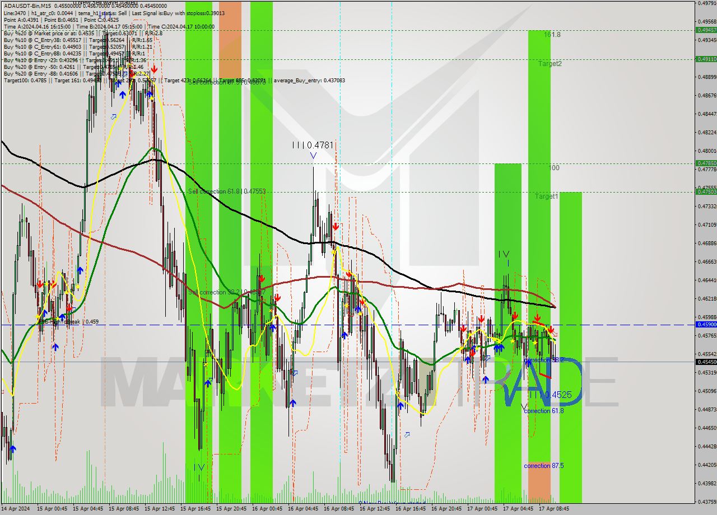Click the 'I I I 0.4525' wave label

click(551, 395)
